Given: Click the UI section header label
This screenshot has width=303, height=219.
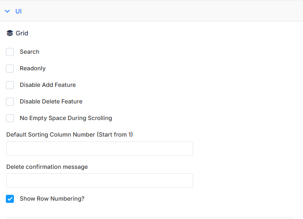Looking at the screenshot, I should 18,11.
